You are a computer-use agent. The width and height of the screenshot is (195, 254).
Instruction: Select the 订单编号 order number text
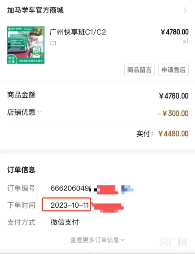(71, 188)
